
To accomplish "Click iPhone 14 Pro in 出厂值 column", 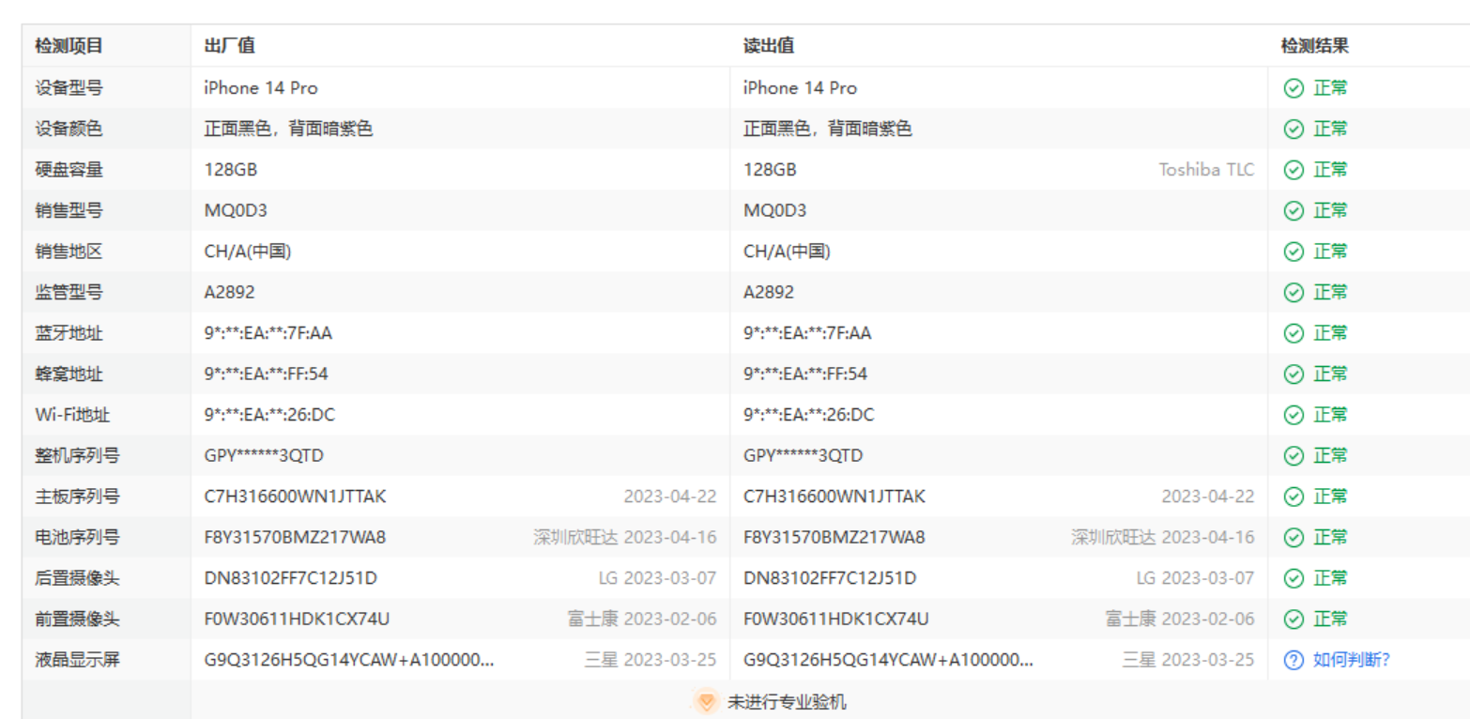I will point(261,88).
